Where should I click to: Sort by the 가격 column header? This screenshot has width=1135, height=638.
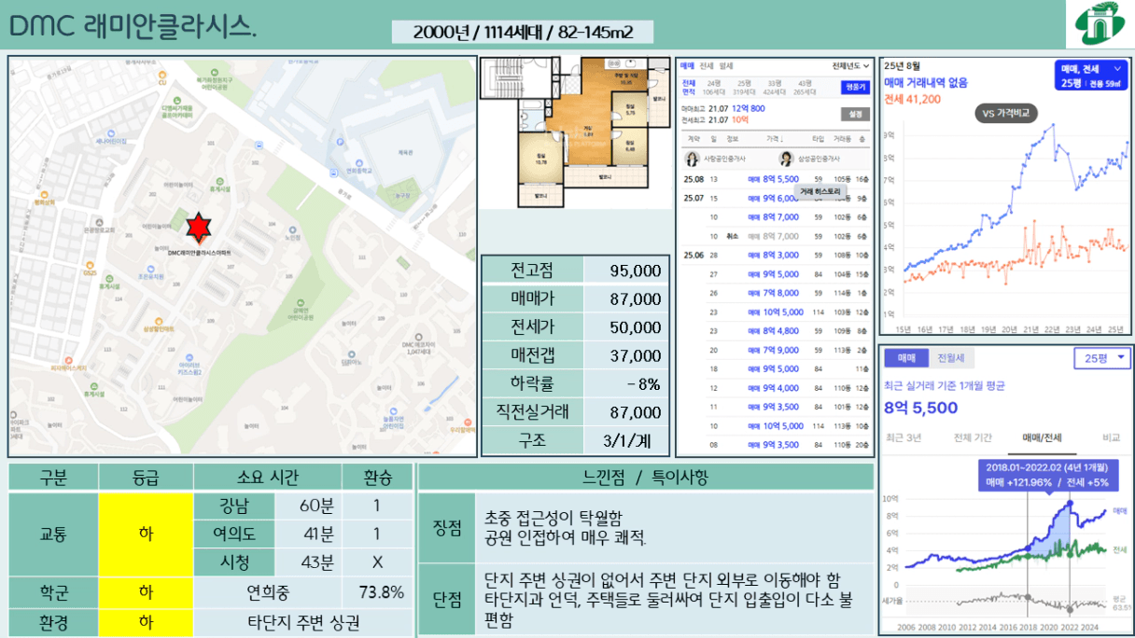pos(774,137)
